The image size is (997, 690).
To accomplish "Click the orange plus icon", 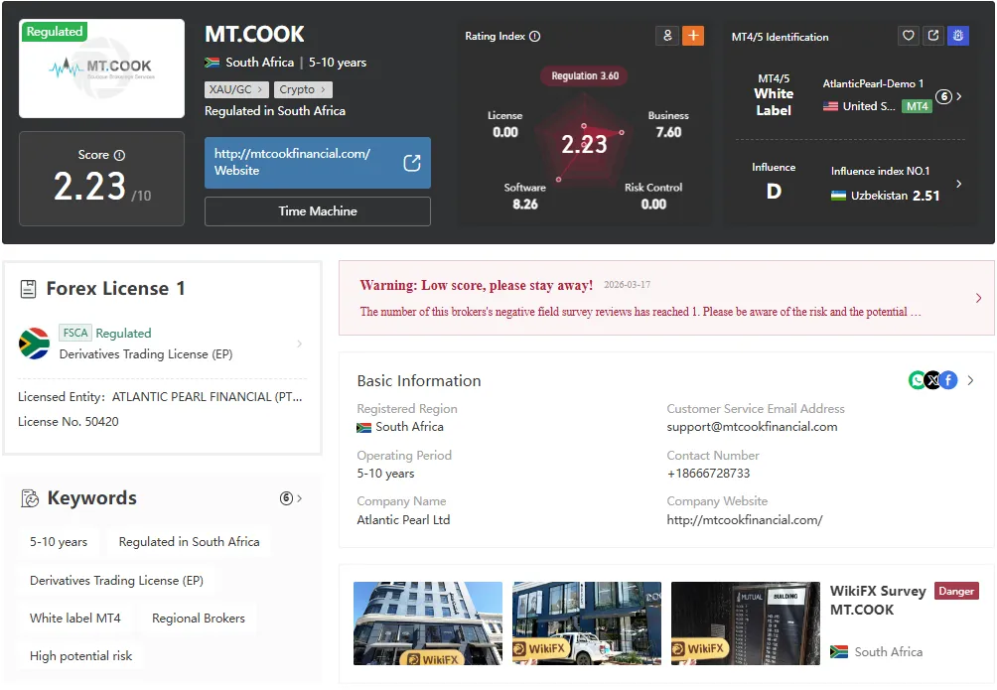I will tap(693, 36).
